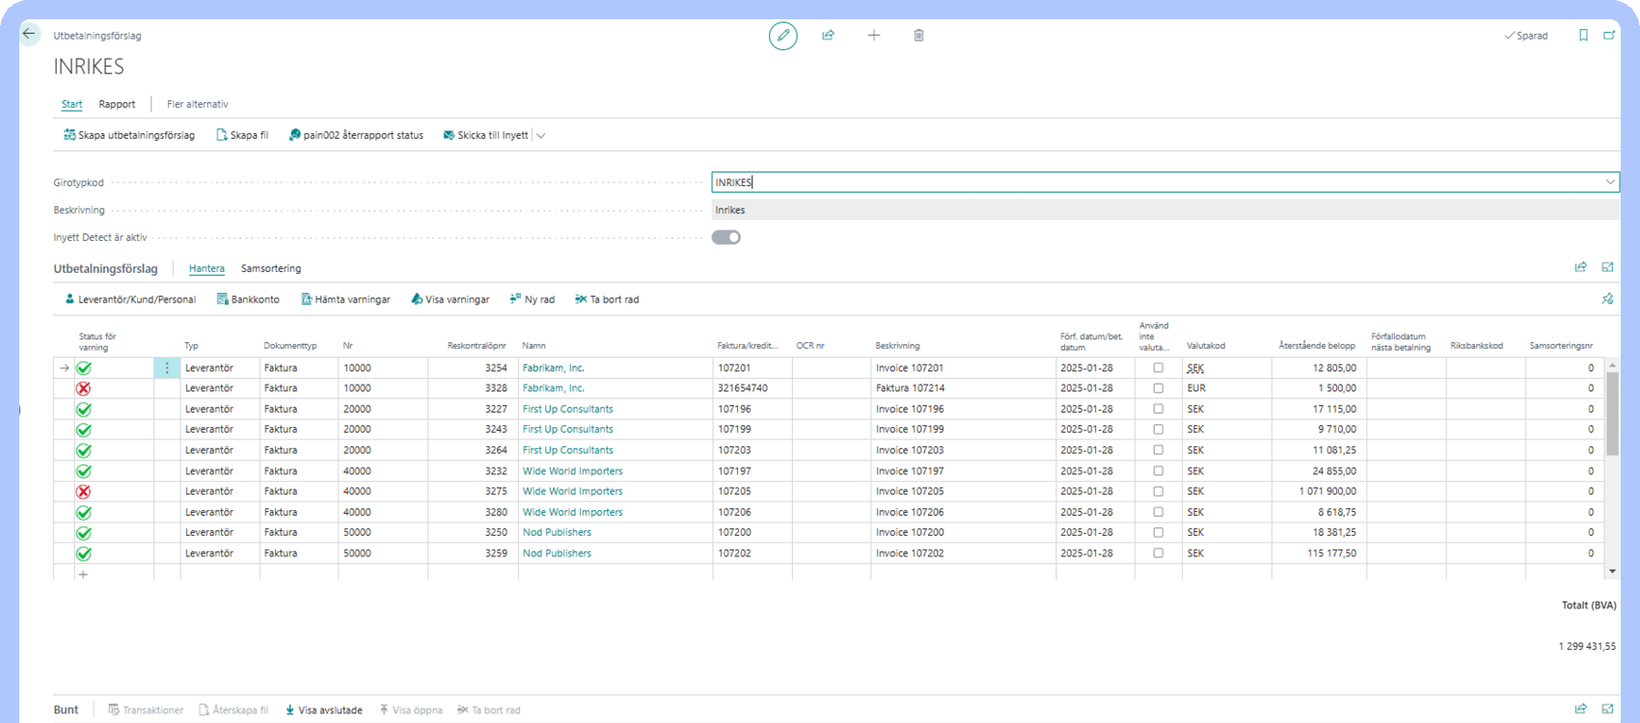Expand Utbetalningsförslag section to full screen
The image size is (1640, 723).
1607,268
